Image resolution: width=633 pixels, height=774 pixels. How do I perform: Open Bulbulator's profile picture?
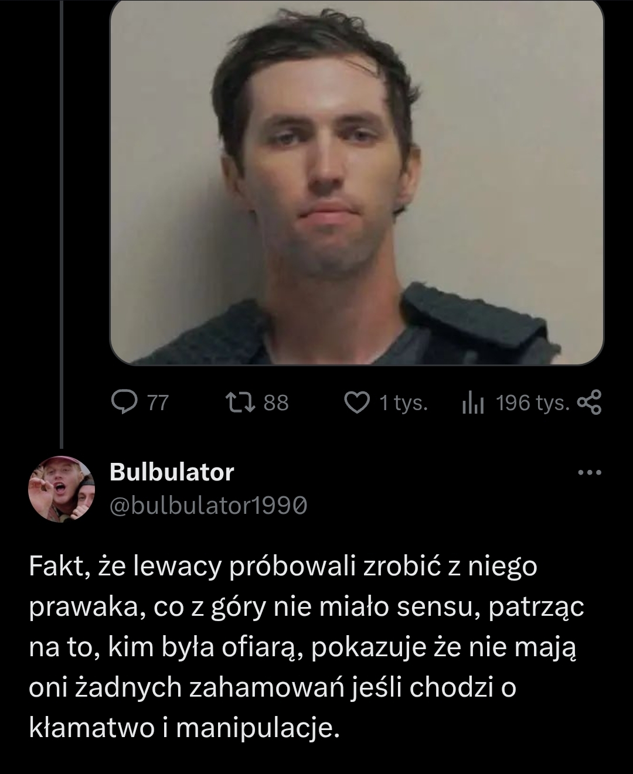(x=62, y=489)
